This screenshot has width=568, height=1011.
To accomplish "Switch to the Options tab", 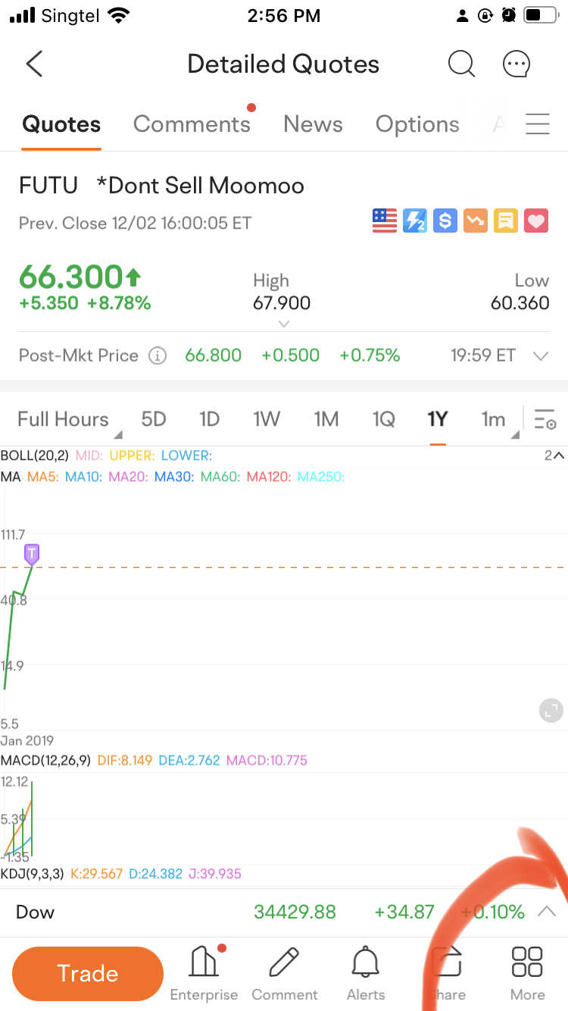I will coord(417,124).
